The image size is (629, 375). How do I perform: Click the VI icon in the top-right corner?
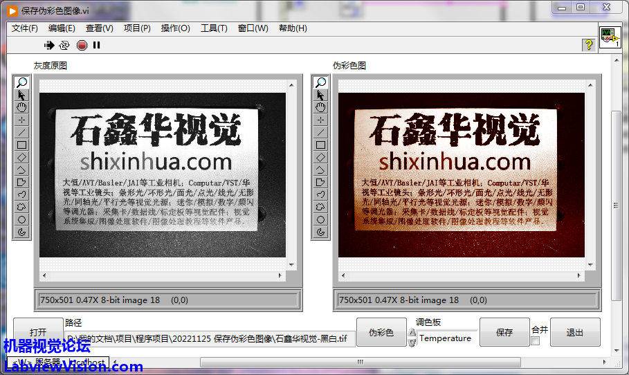tap(610, 37)
